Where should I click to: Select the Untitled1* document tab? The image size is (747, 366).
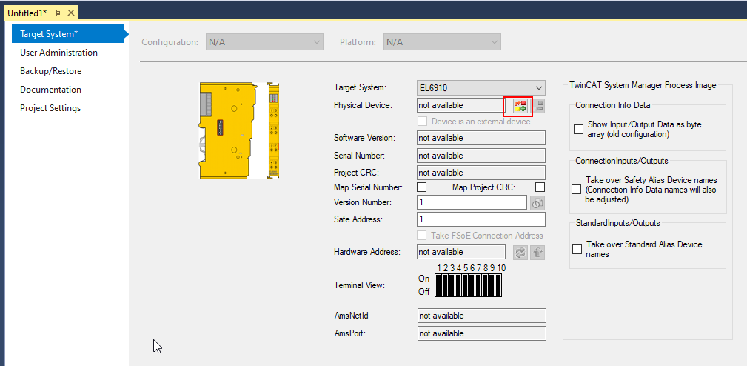pos(27,13)
